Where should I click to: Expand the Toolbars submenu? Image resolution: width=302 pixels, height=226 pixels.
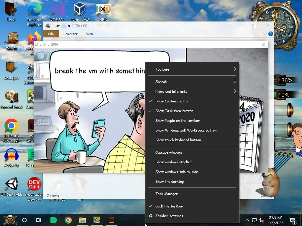pyautogui.click(x=192, y=69)
